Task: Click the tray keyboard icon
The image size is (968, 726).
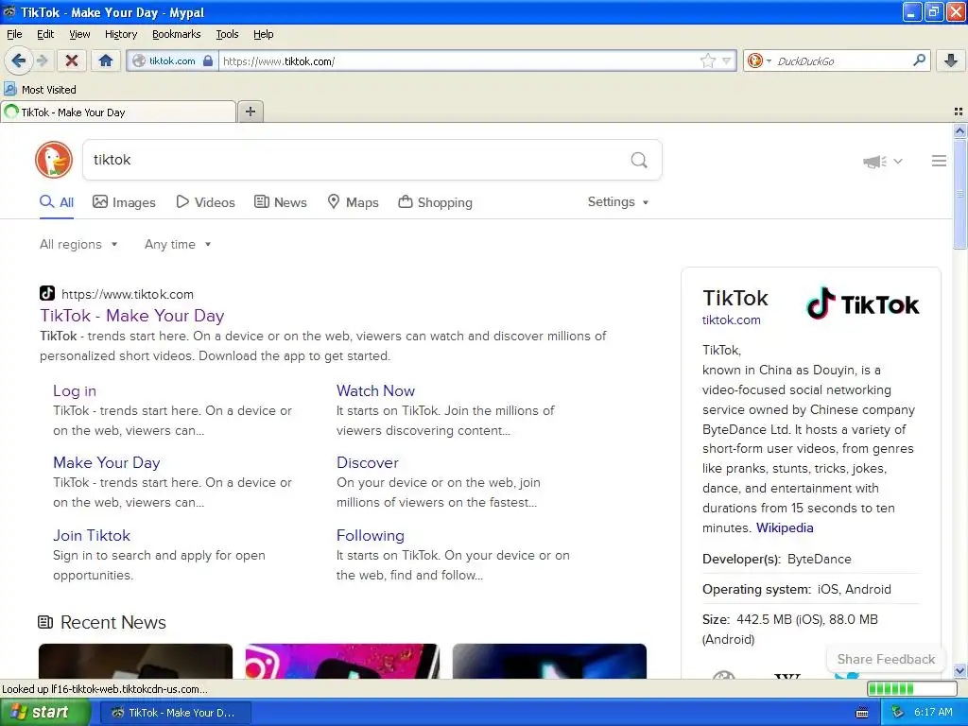Action: click(862, 713)
